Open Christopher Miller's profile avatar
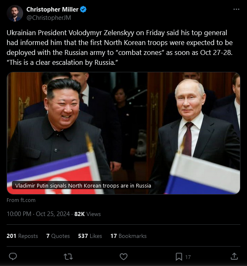The height and width of the screenshot is (266, 247). tap(15, 13)
